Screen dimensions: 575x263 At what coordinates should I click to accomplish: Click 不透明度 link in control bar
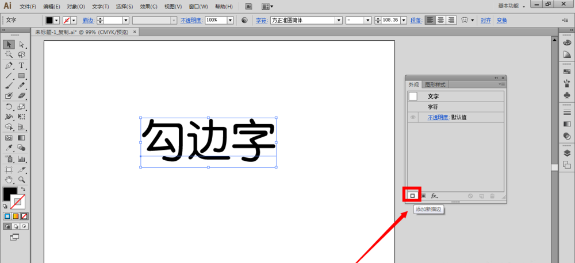coord(191,21)
